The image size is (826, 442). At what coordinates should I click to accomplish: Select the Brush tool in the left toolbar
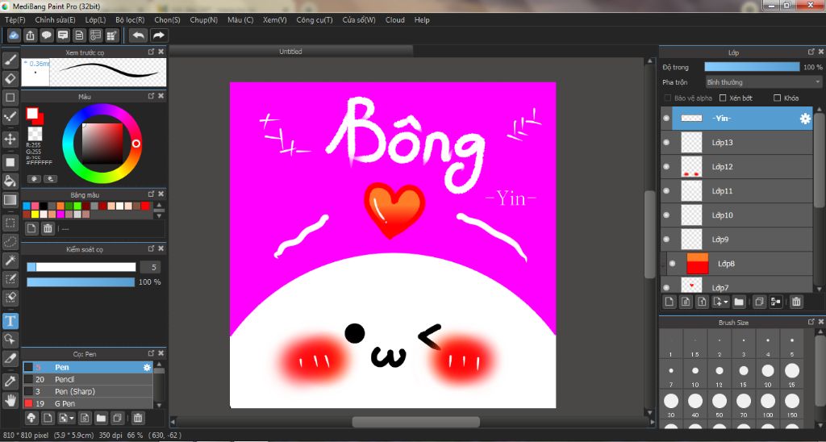coord(10,60)
